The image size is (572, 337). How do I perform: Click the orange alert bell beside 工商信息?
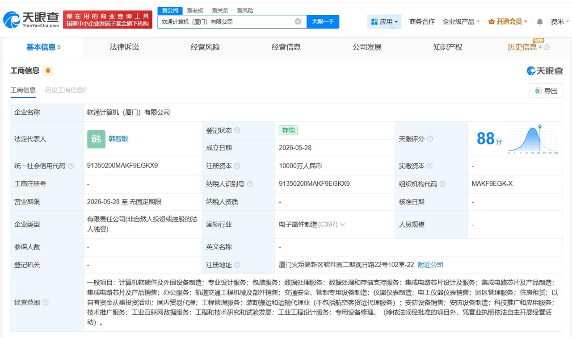tap(48, 71)
